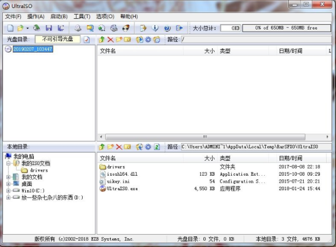
Task: Click the Compress ISO icon with green arrow
Action: coord(102,28)
